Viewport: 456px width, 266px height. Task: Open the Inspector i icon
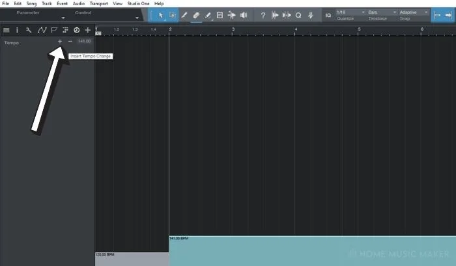[x=17, y=30]
